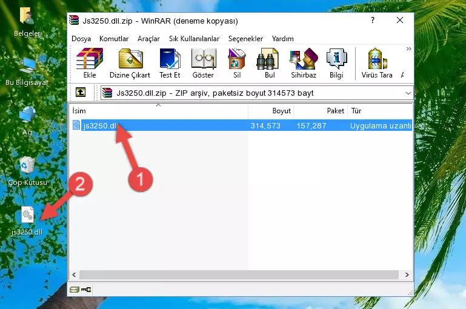Open the archive path dropdown
This screenshot has height=309, width=466.
(x=408, y=93)
